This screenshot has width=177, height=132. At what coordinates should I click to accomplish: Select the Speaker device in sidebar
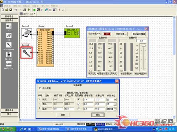[x=9, y=54]
